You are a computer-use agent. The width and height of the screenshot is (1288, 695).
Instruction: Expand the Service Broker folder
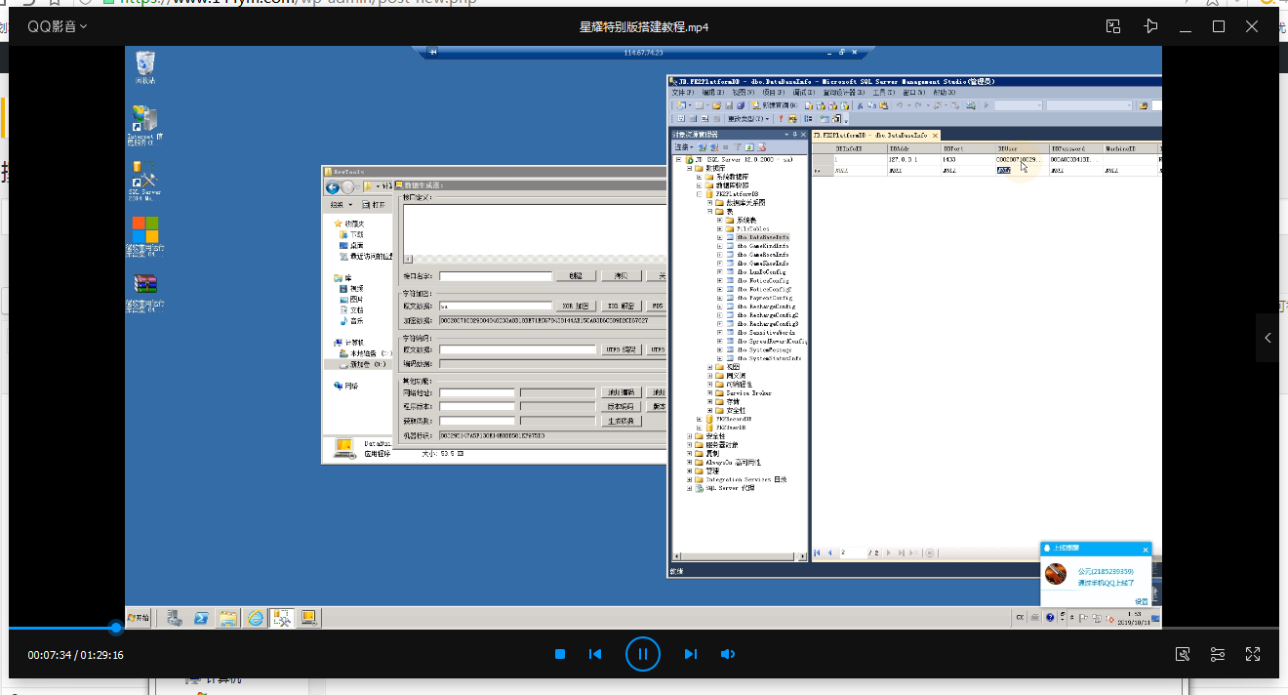pyautogui.click(x=709, y=393)
